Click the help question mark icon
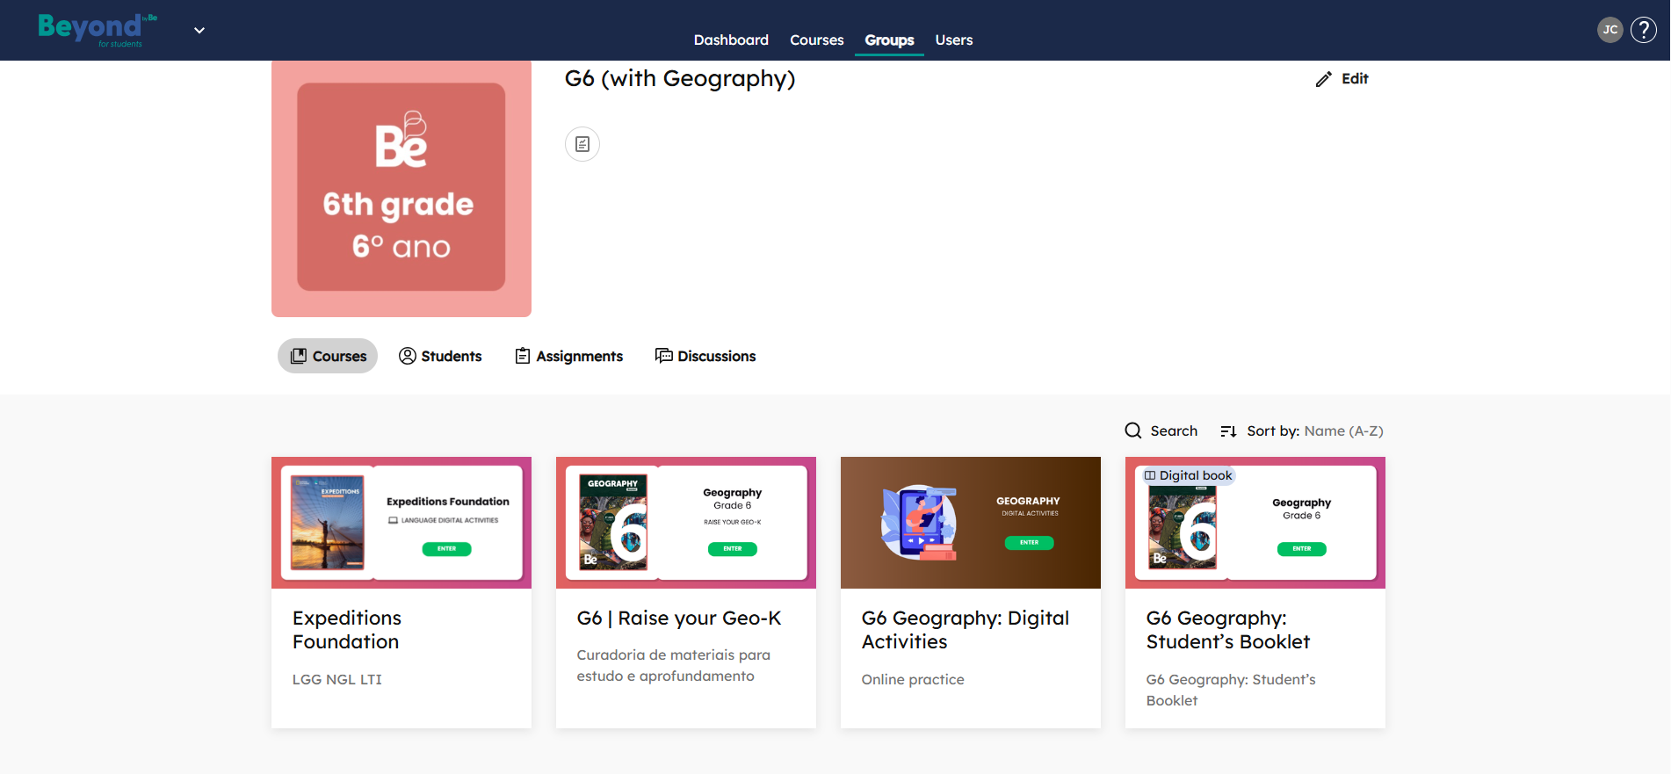The height and width of the screenshot is (774, 1671). coord(1643,30)
